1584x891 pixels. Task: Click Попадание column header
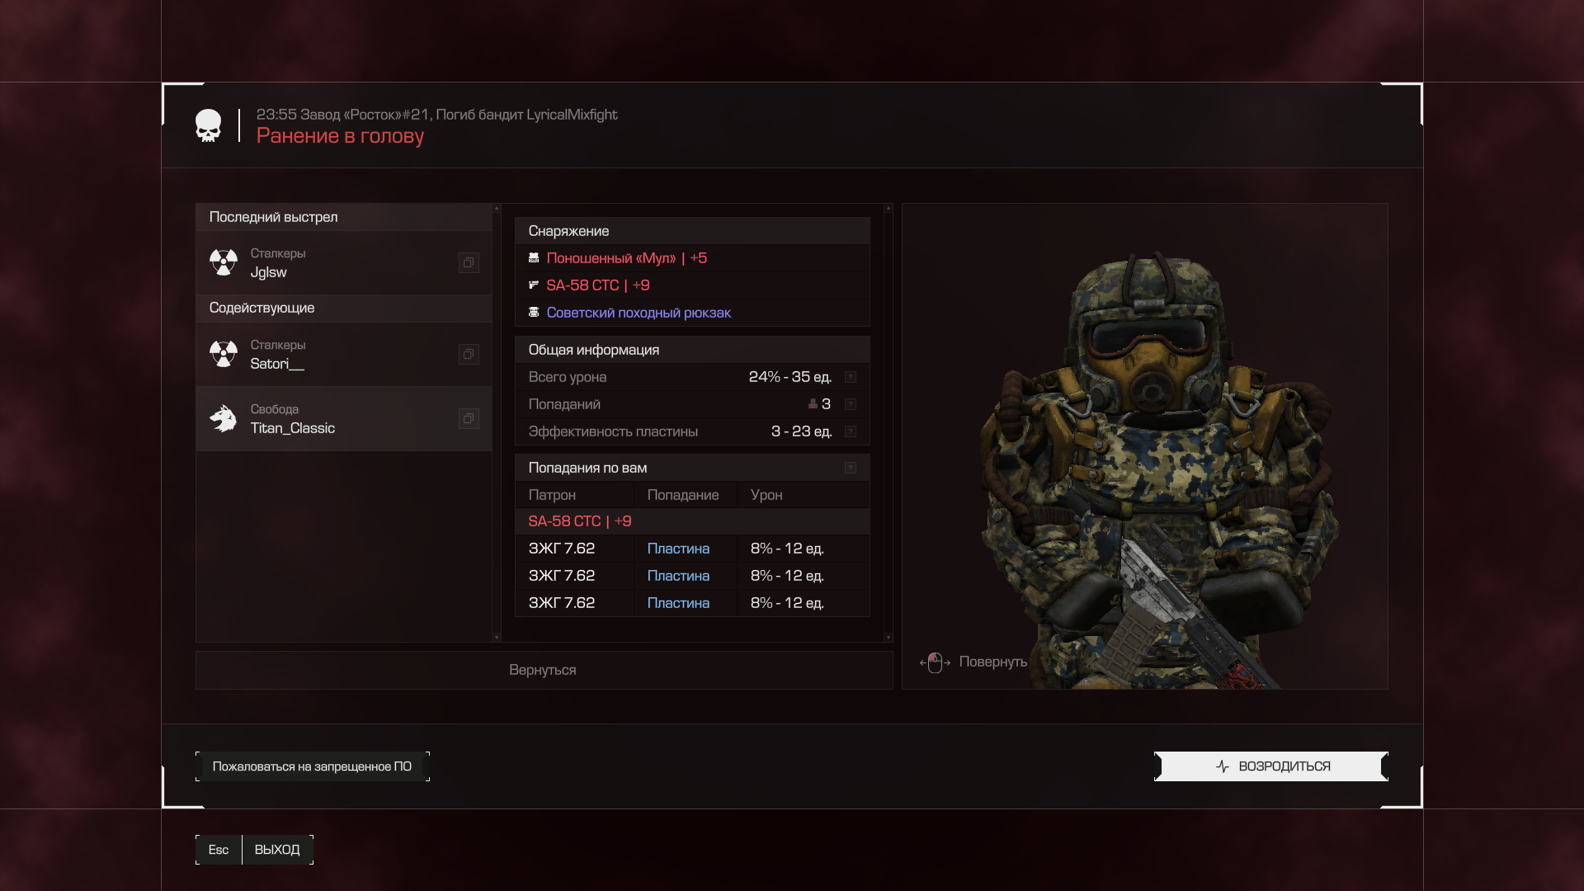point(683,495)
